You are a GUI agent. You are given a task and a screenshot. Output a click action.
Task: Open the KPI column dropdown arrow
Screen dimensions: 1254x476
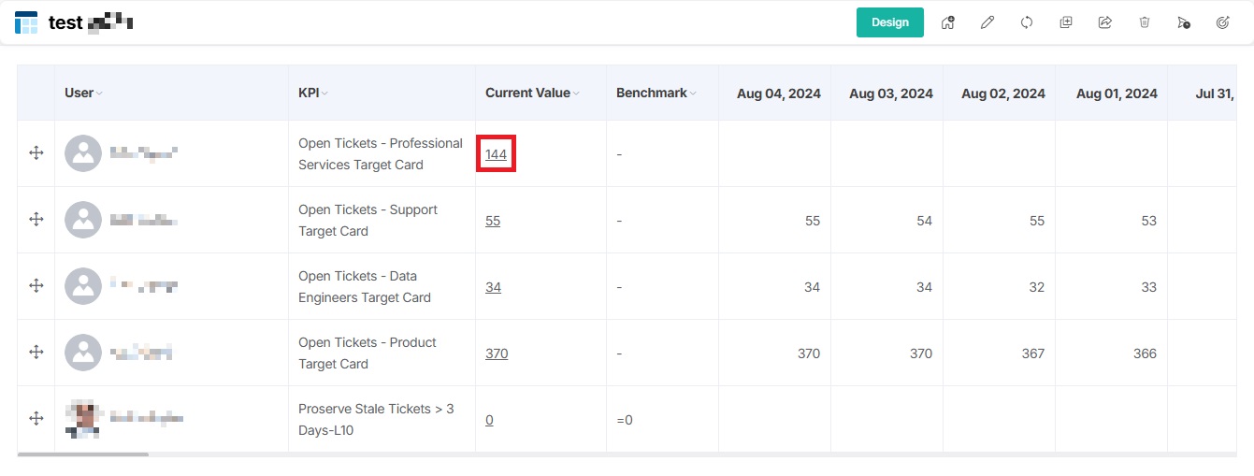coord(324,94)
